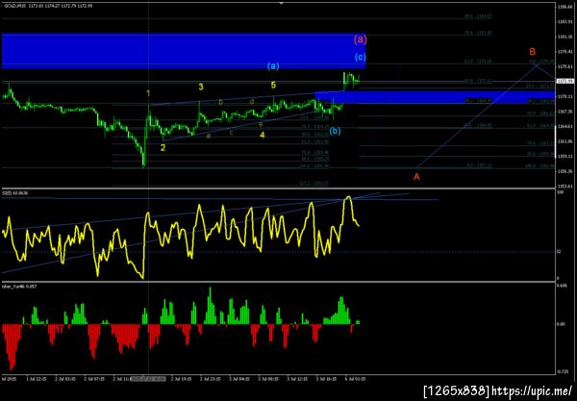Select the blue (c) wave label

click(361, 57)
